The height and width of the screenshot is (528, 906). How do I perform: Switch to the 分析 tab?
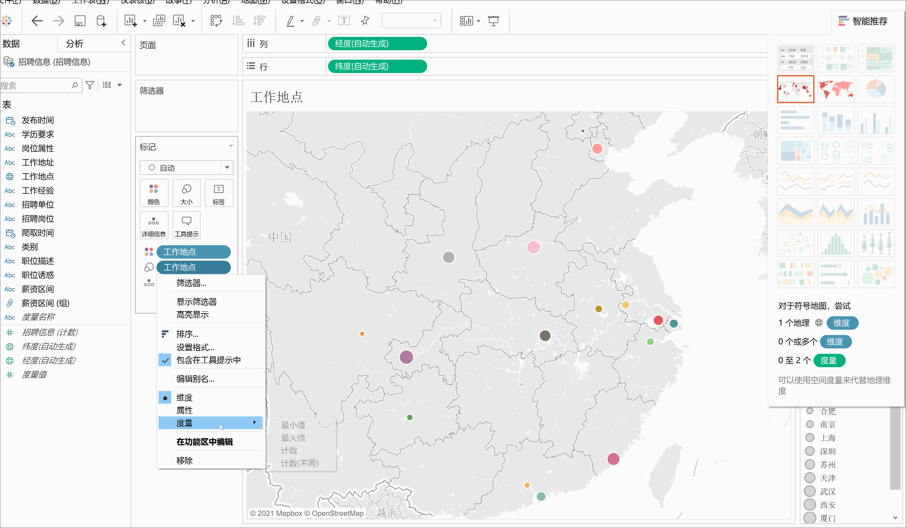pos(75,44)
